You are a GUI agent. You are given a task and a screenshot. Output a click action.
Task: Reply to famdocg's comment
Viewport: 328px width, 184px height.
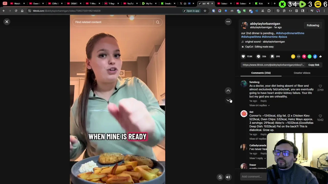click(263, 101)
